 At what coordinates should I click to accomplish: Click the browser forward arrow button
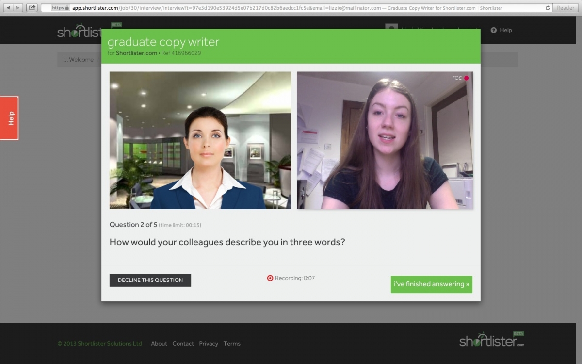click(18, 8)
